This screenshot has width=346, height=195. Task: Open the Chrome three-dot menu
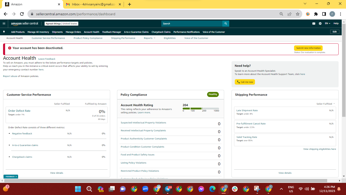340,14
